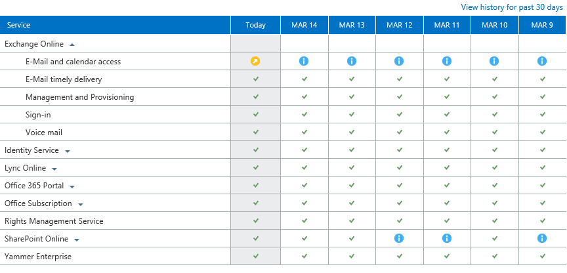
Task: Click the Today column header
Action: 256,26
